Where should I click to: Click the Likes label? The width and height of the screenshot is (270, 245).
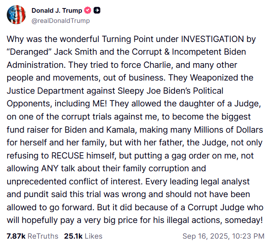[x=94, y=236]
